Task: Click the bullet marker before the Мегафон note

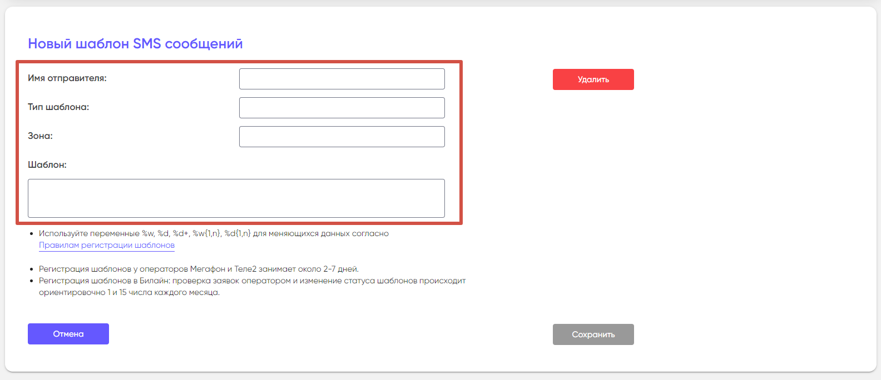Action: pos(32,269)
